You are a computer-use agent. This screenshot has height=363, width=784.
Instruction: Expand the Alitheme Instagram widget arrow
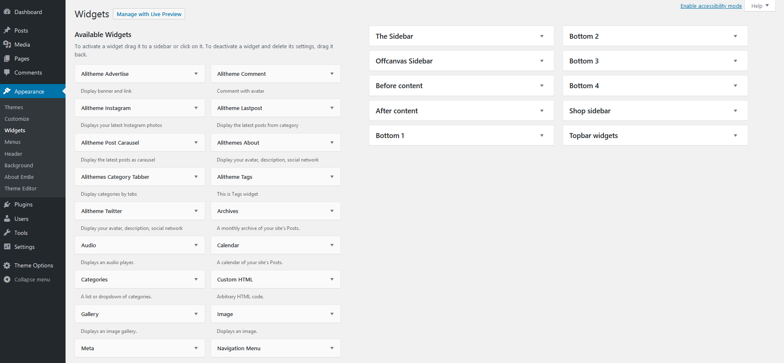tap(196, 108)
